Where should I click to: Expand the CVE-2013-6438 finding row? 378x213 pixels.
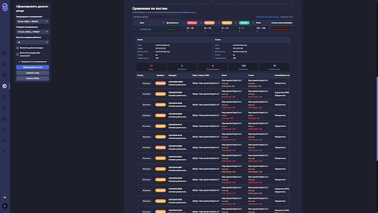[x=138, y=104]
